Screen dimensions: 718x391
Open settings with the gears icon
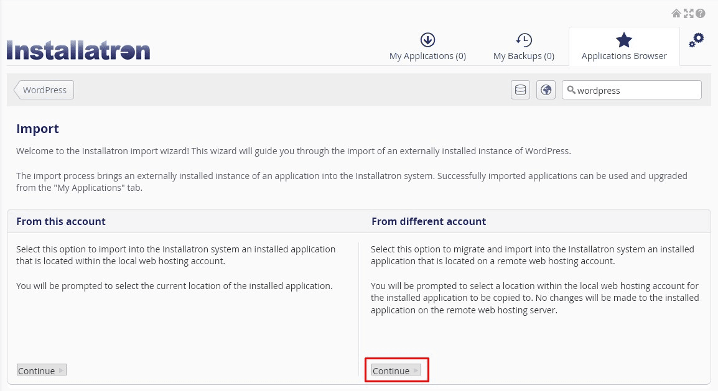696,40
